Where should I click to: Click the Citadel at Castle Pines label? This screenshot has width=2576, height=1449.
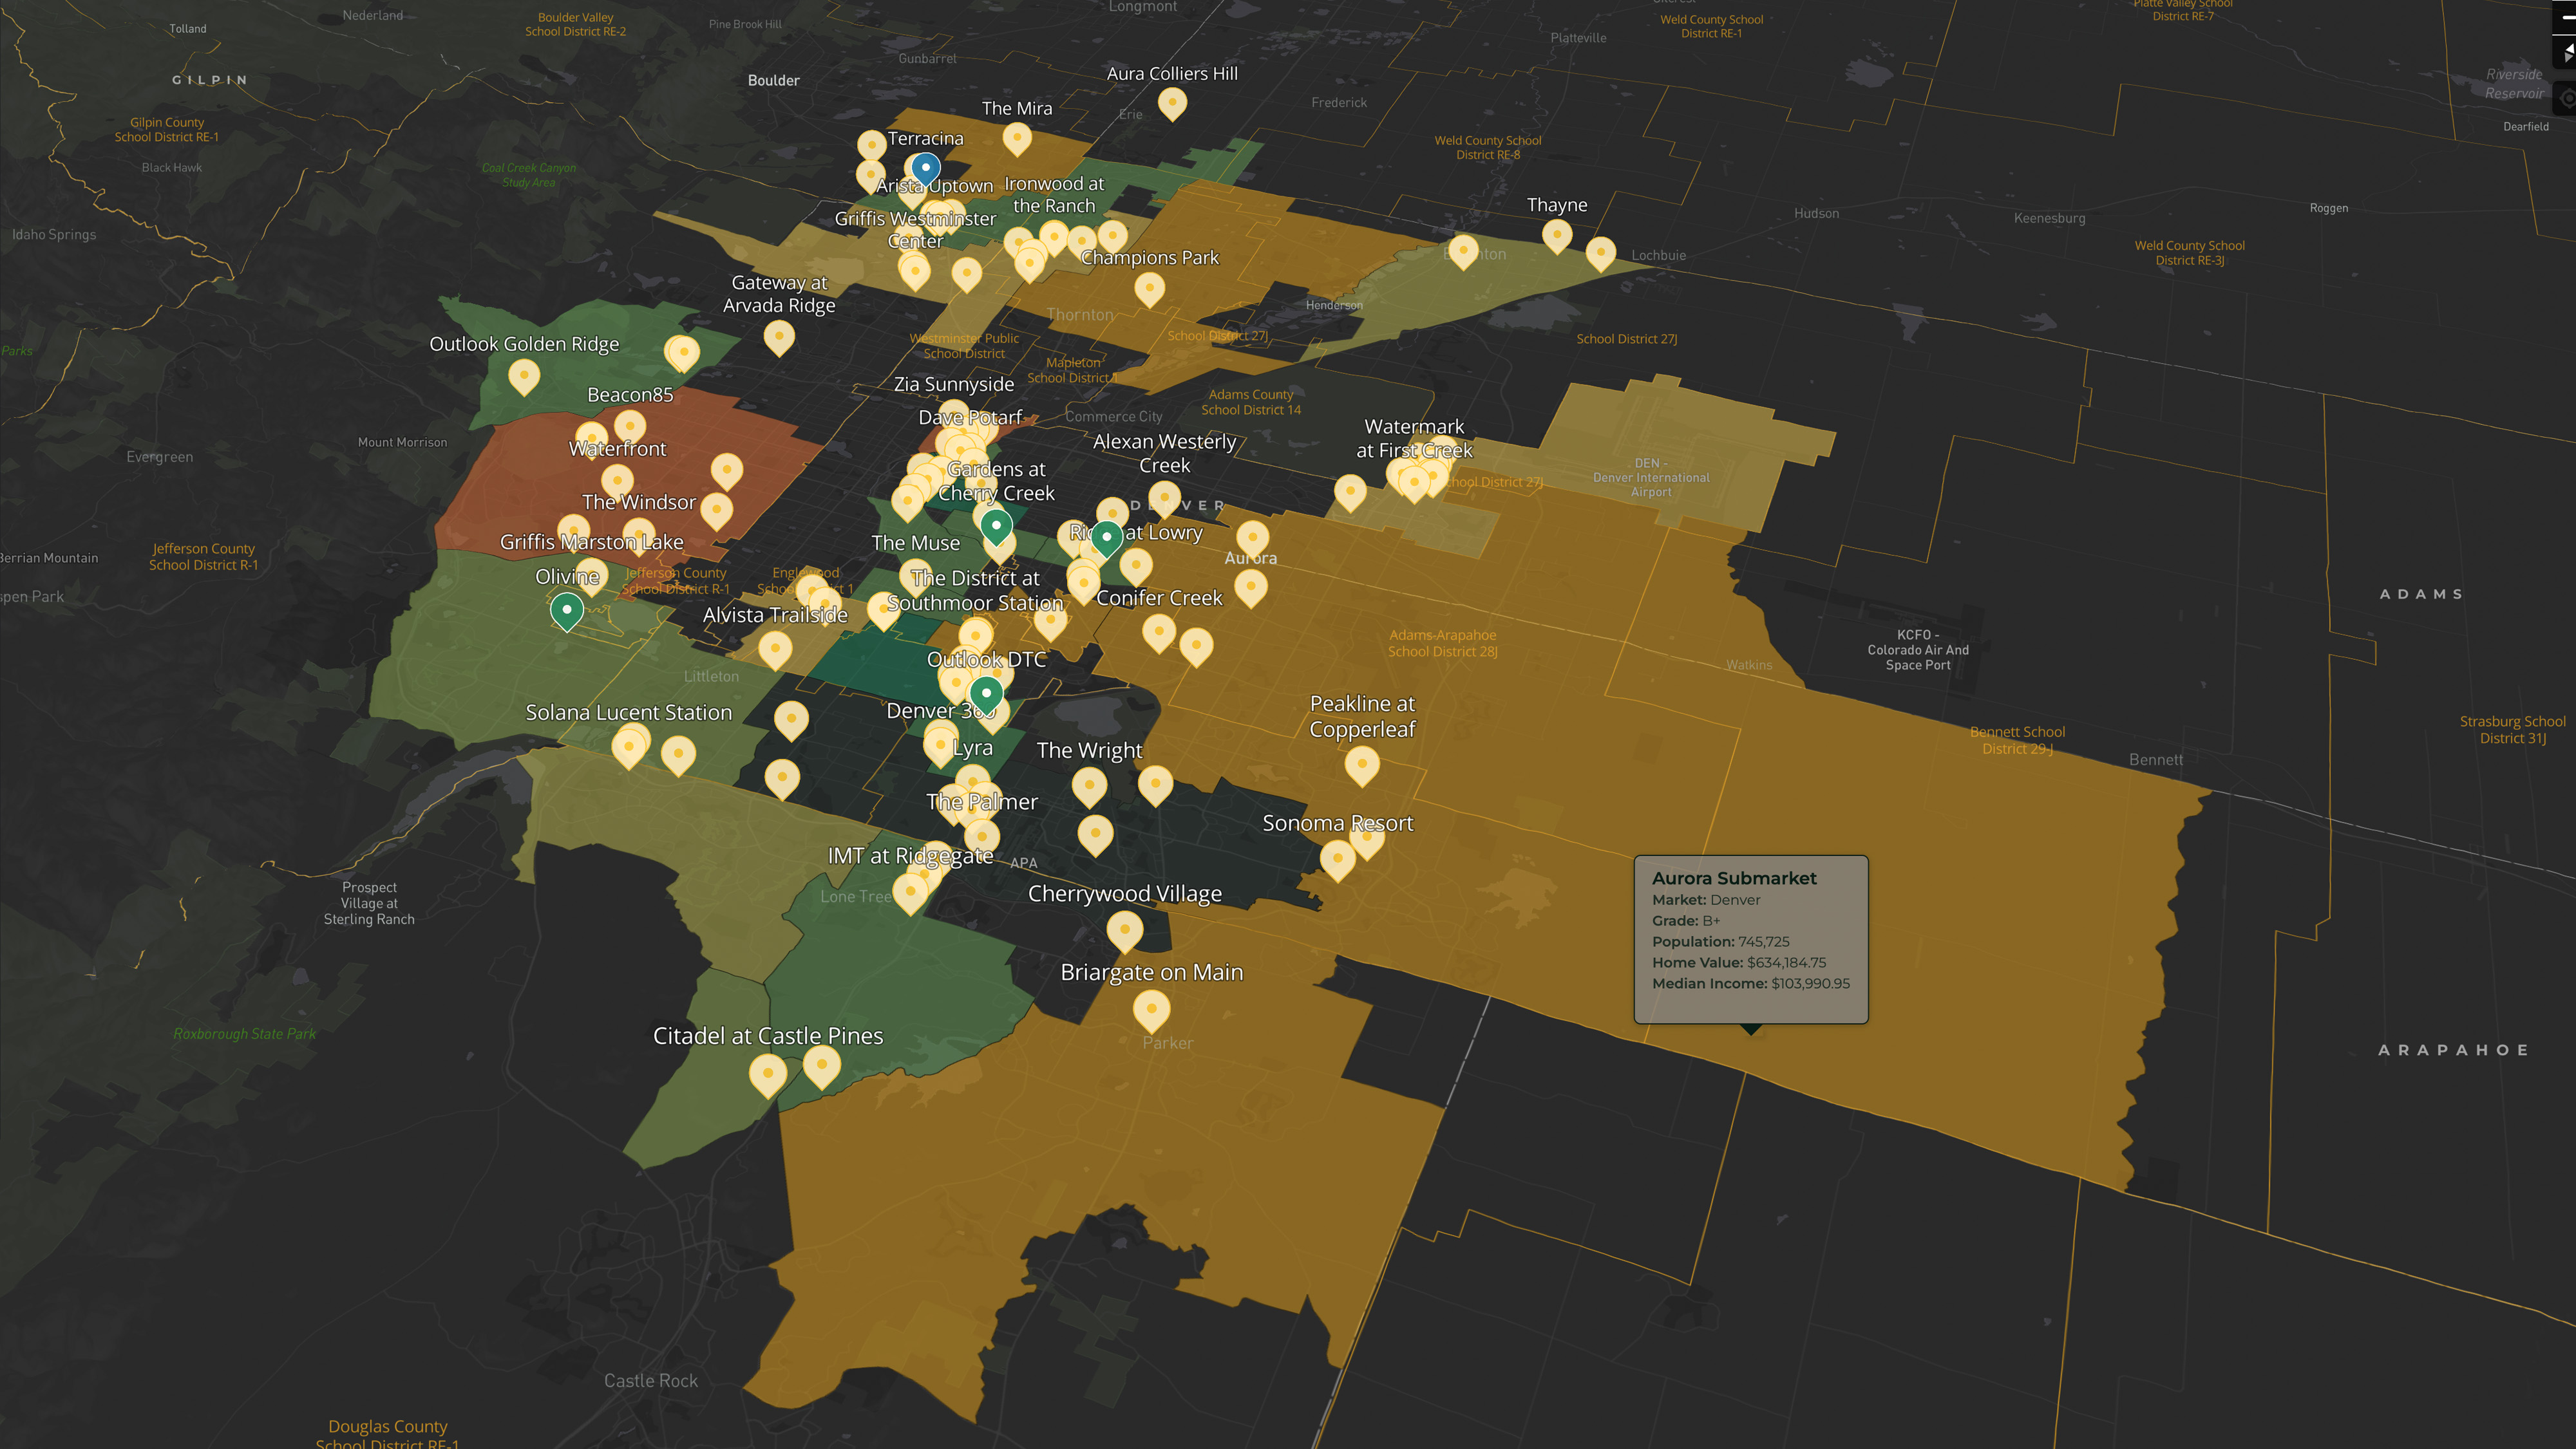coord(767,1035)
